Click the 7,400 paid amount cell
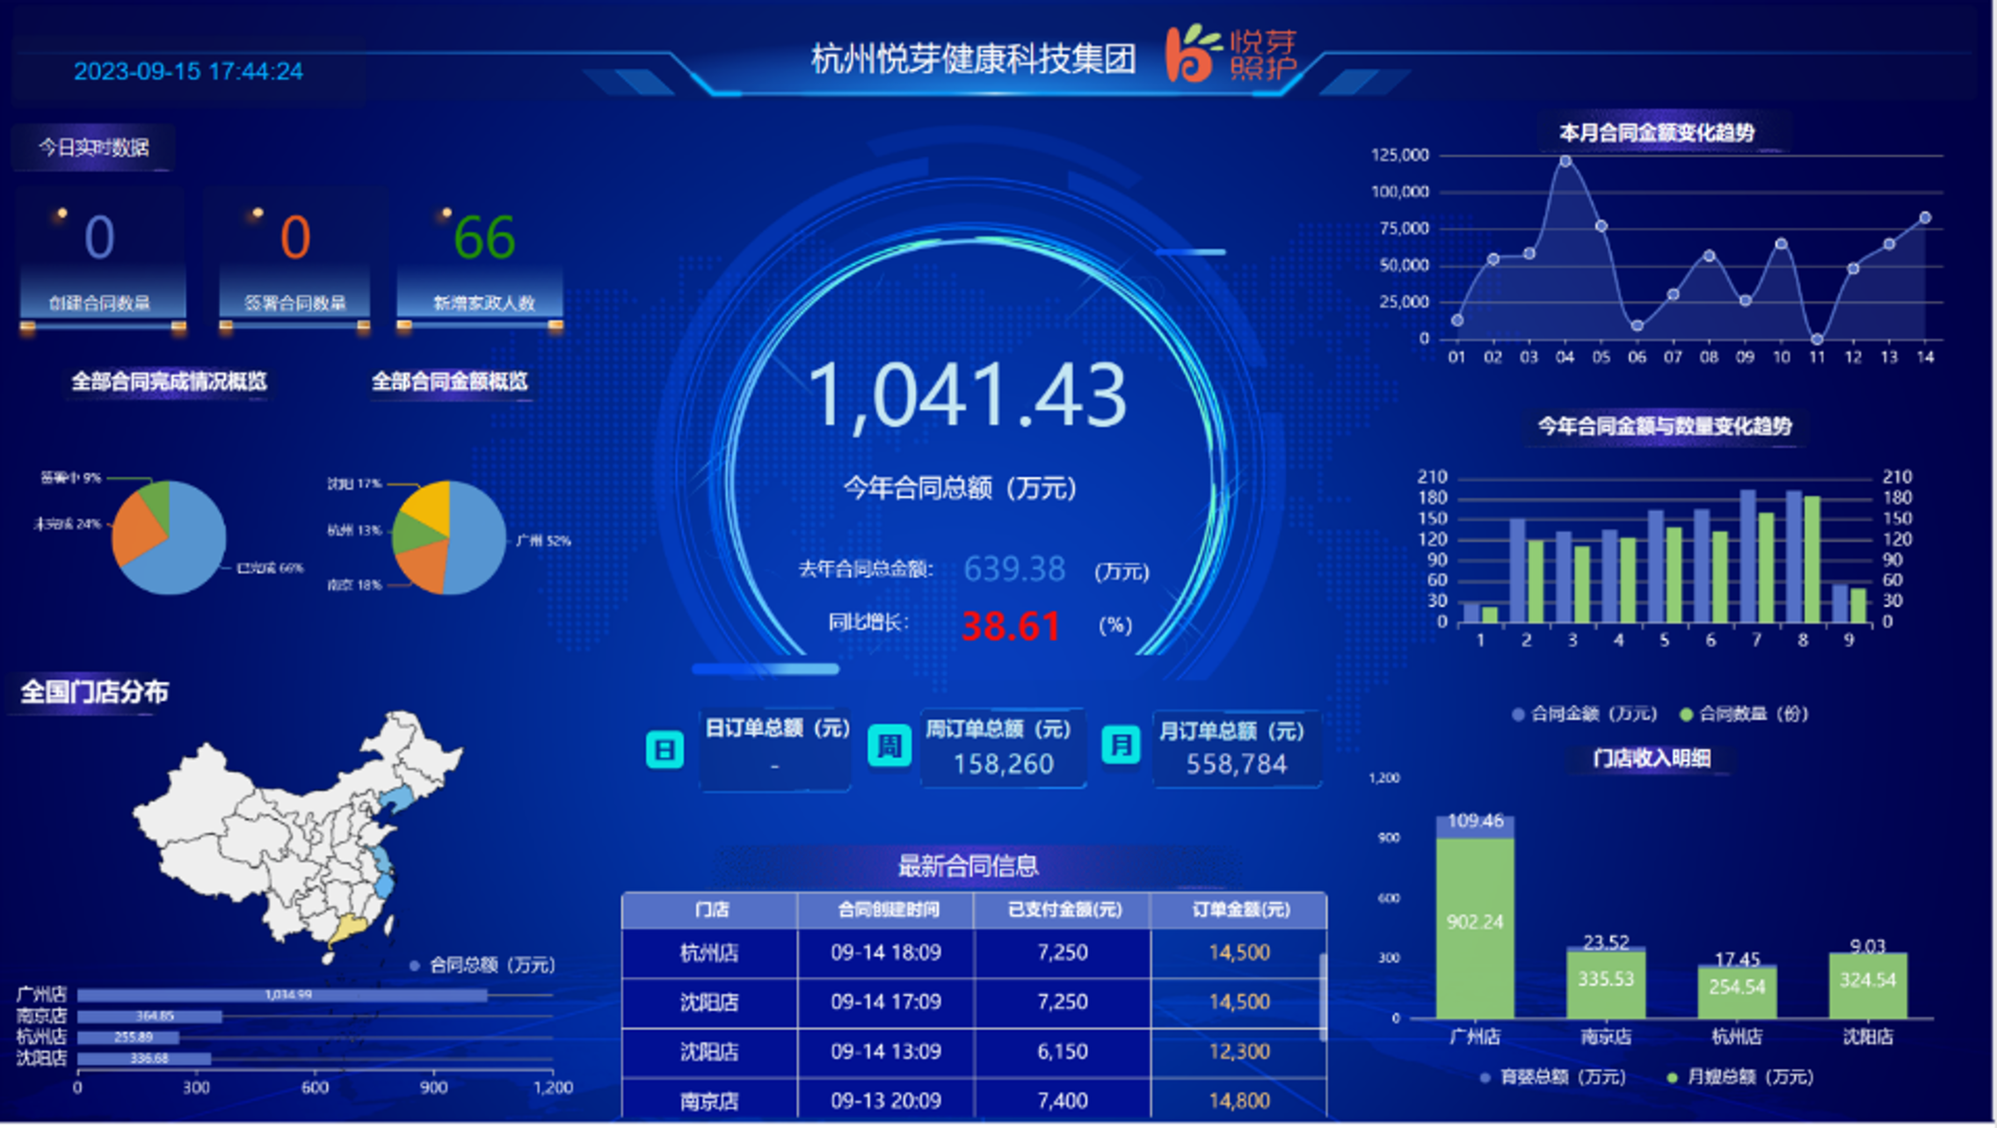The height and width of the screenshot is (1128, 1997). 1063,1101
